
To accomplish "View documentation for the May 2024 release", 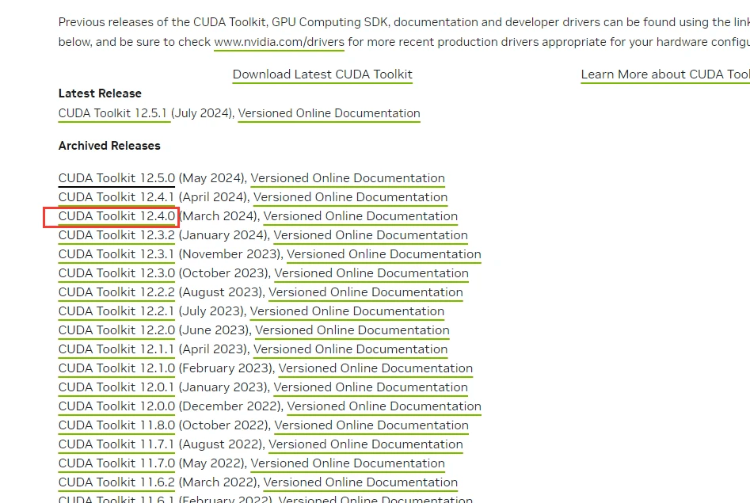I will 348,178.
